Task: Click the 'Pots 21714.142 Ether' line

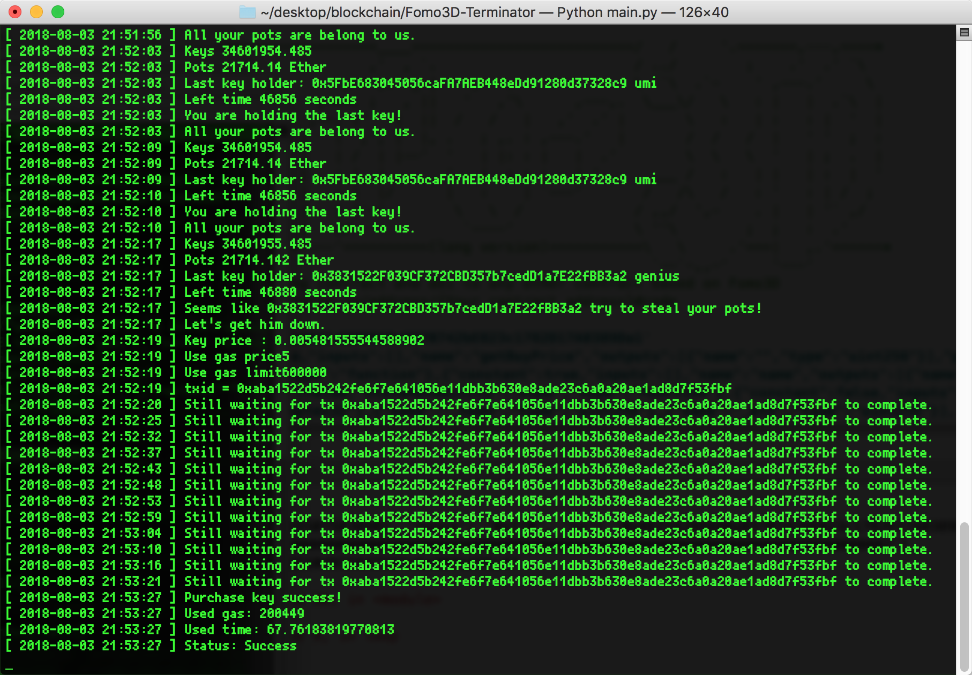Action: [170, 260]
